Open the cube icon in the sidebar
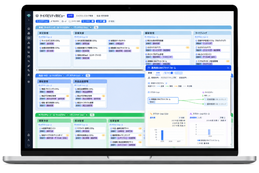Screen dimensions: 259x173 click(29, 82)
